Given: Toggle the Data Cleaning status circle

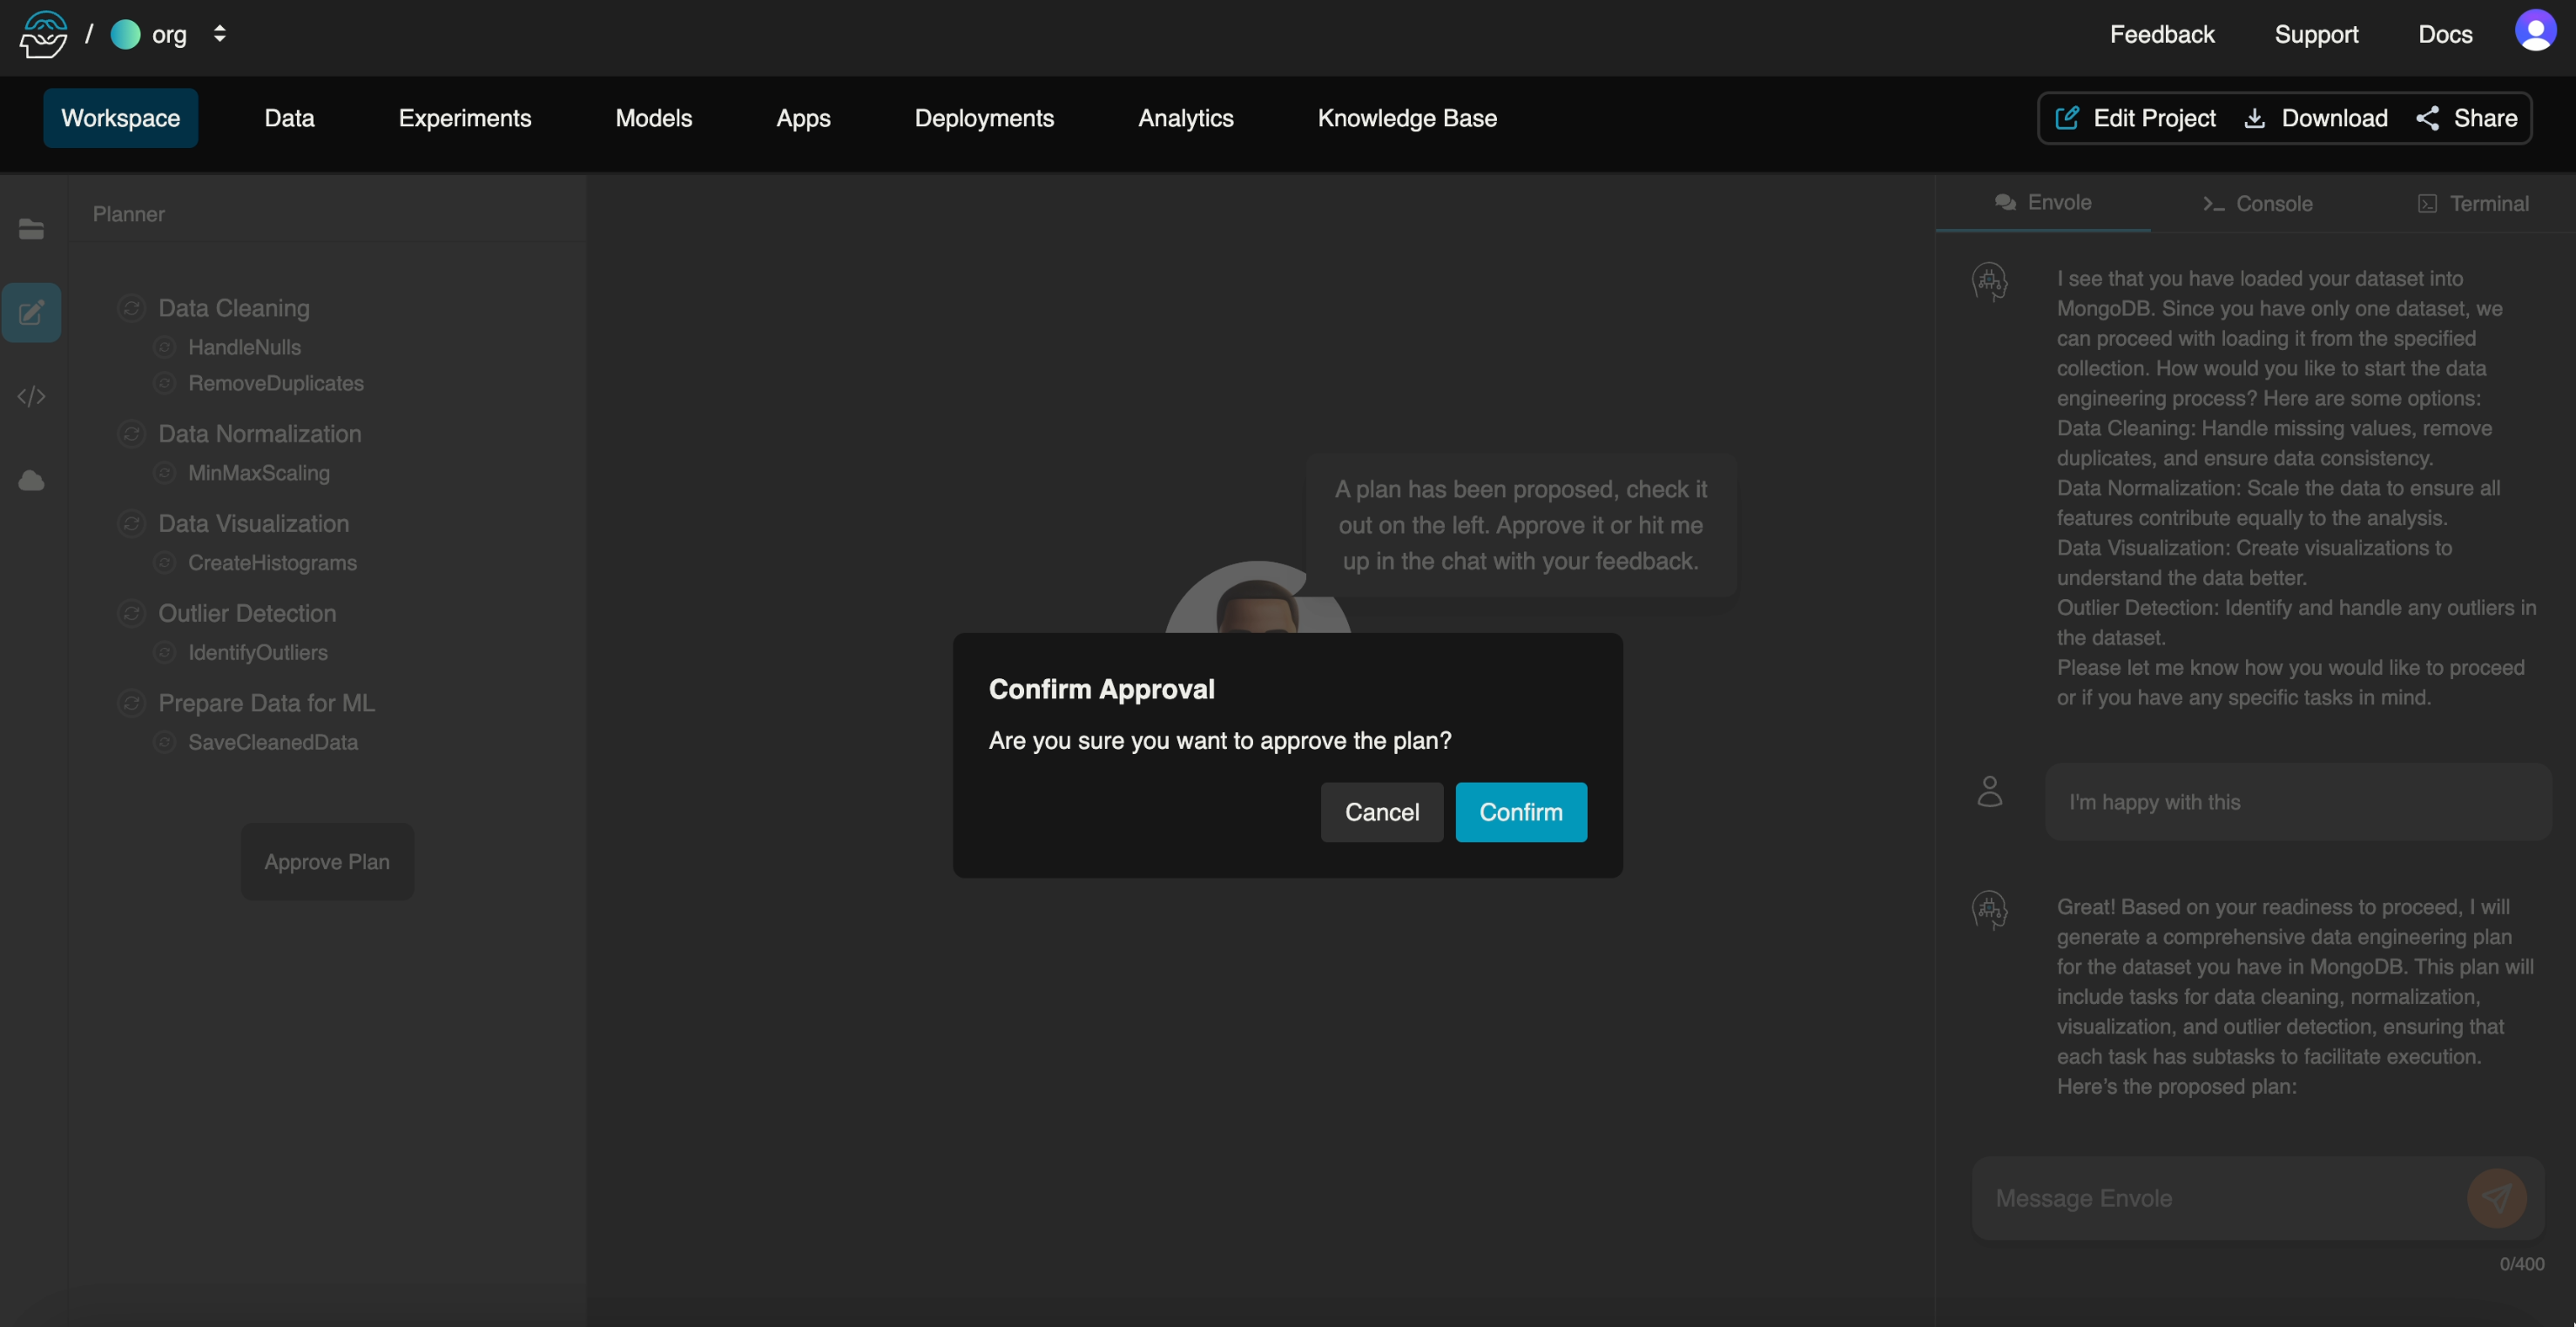Looking at the screenshot, I should [x=131, y=308].
